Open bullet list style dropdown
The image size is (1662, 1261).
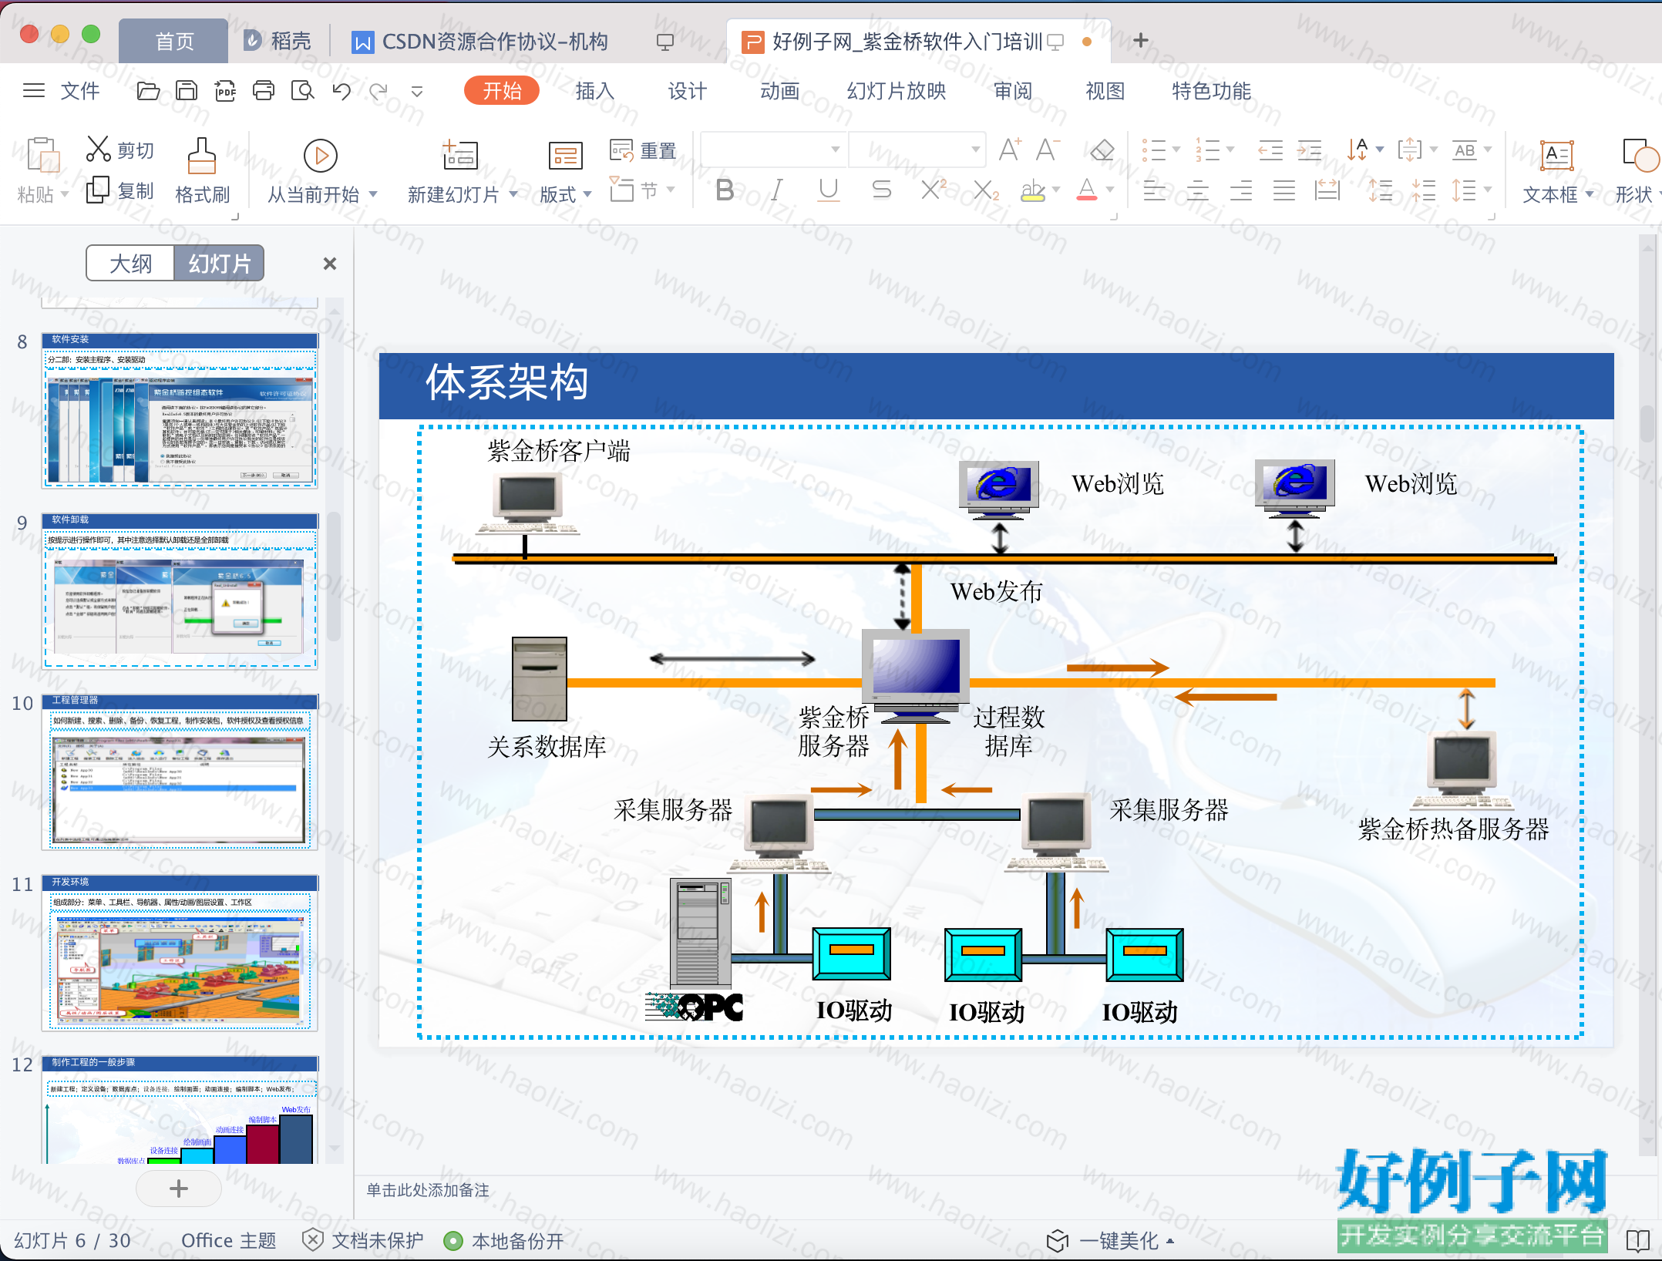coord(1176,150)
